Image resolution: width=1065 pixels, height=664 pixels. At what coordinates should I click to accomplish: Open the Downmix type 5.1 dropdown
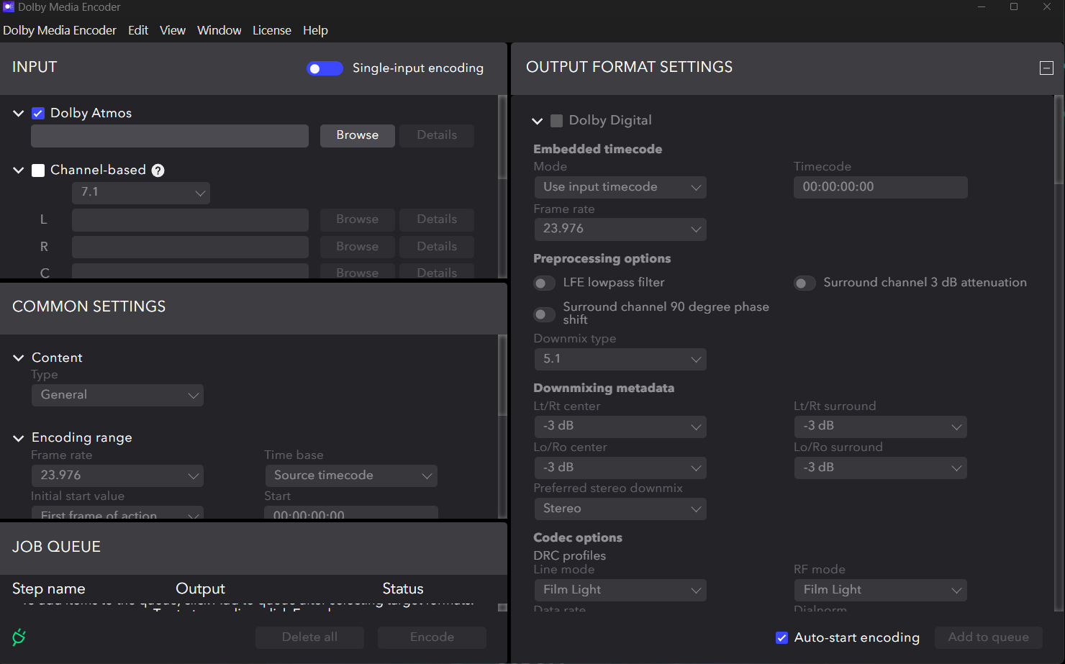[x=620, y=359]
